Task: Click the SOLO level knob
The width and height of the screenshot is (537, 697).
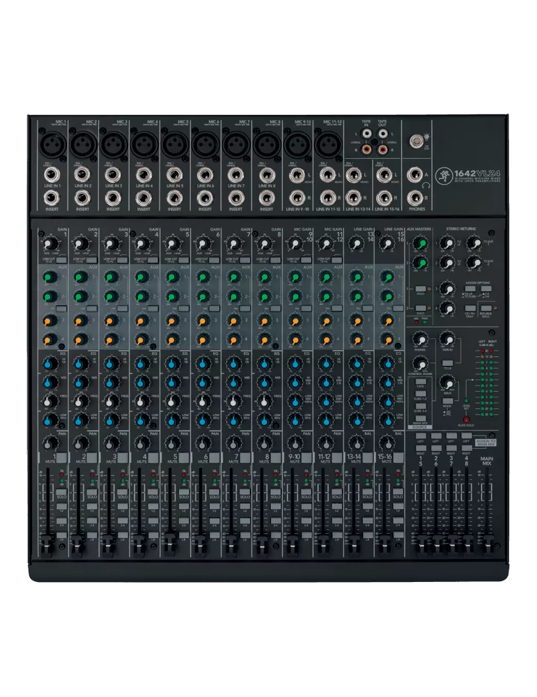Action: coord(447,383)
